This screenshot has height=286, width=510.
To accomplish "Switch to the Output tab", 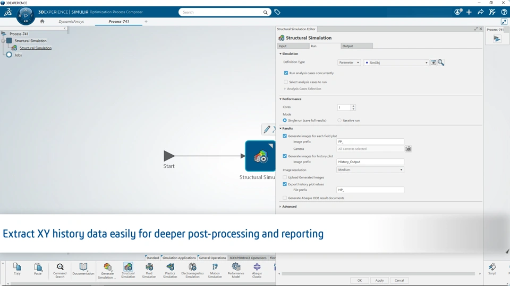I will pyautogui.click(x=357, y=46).
